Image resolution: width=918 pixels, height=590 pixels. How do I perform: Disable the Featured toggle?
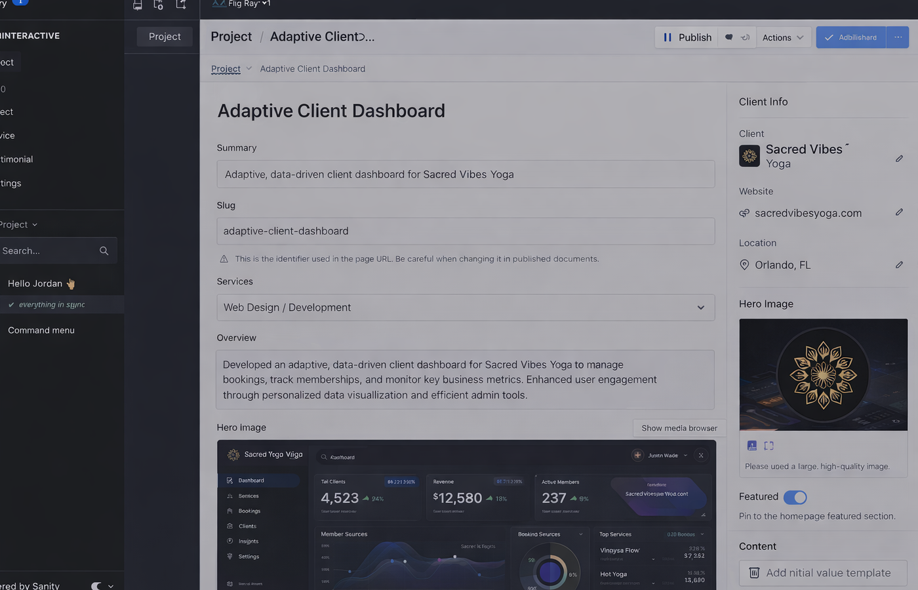795,497
